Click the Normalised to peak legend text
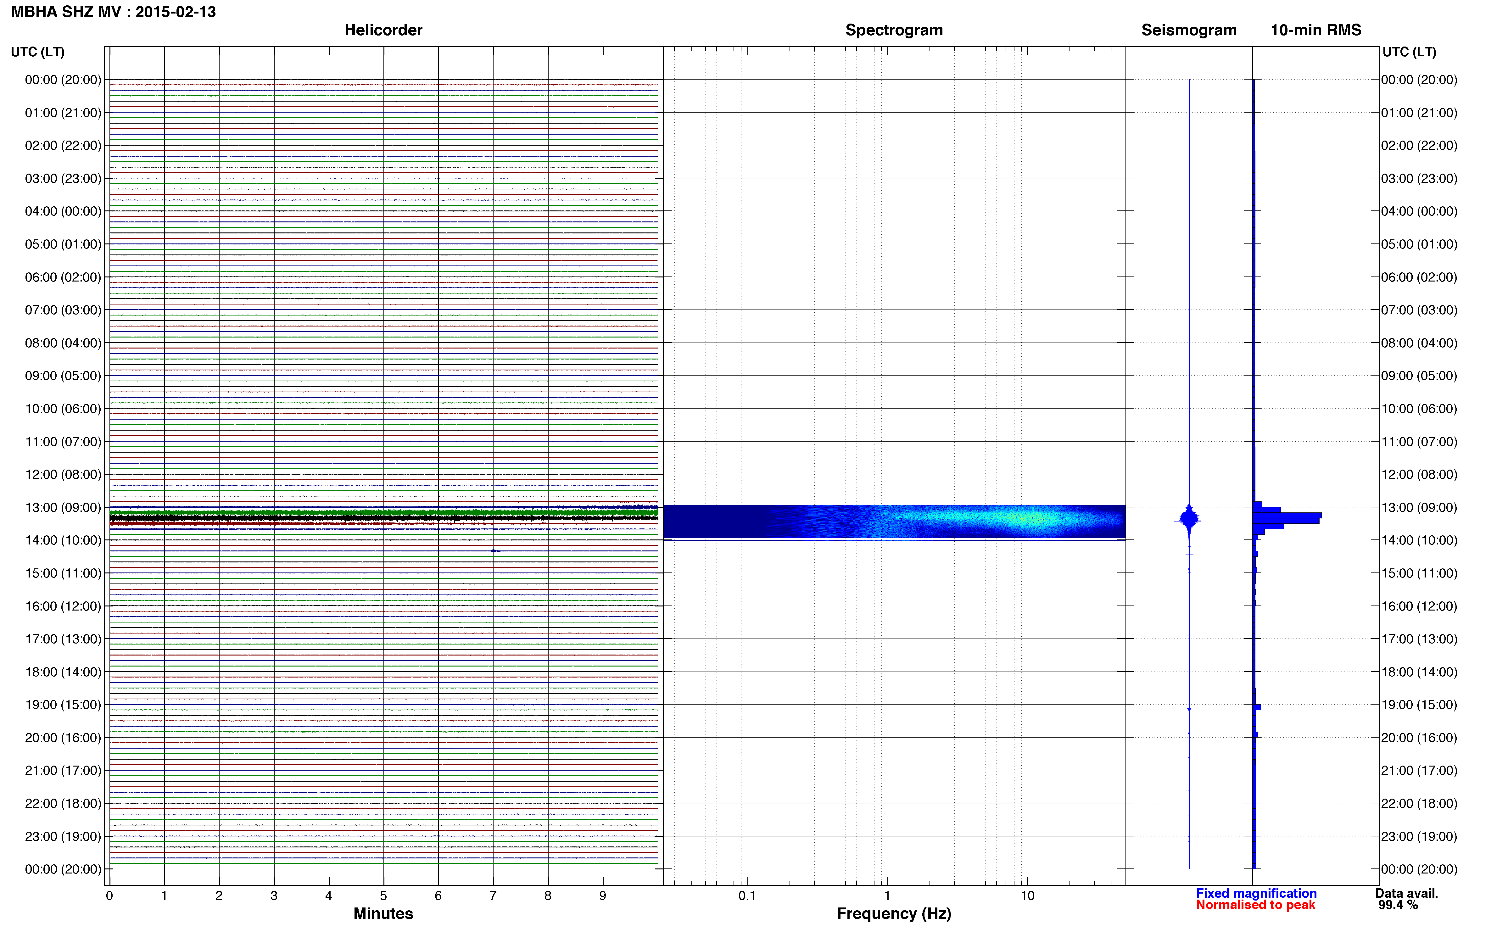Viewport: 1491px width, 932px height. coord(1255,904)
